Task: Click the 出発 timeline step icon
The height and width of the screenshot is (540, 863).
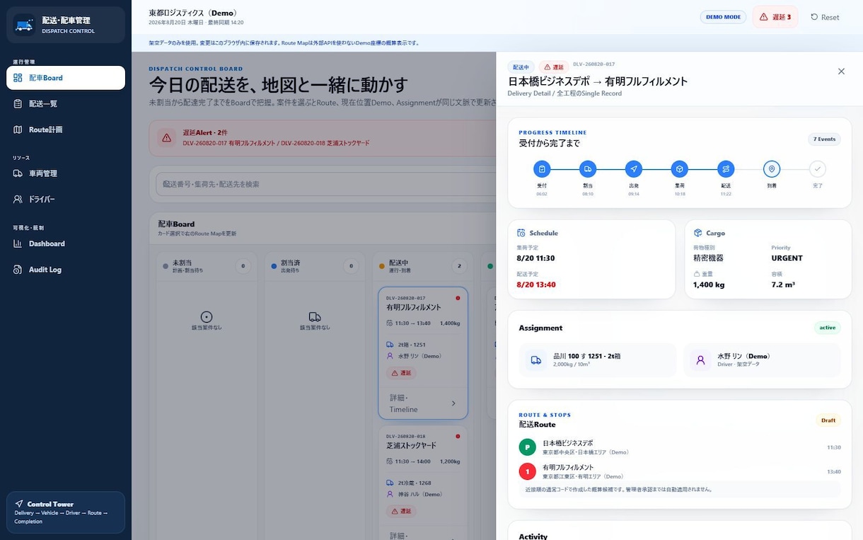Action: coord(634,169)
